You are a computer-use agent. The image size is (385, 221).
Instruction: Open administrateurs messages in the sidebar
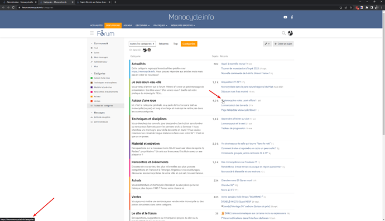(101, 122)
